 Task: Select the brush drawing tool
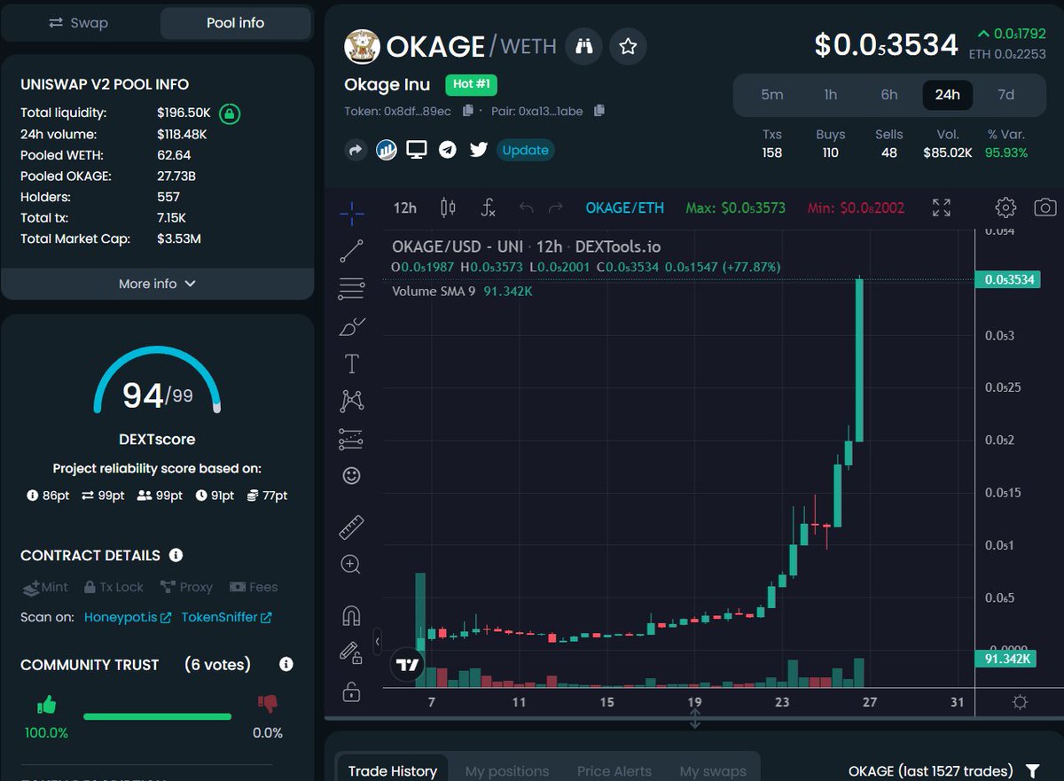[x=352, y=326]
